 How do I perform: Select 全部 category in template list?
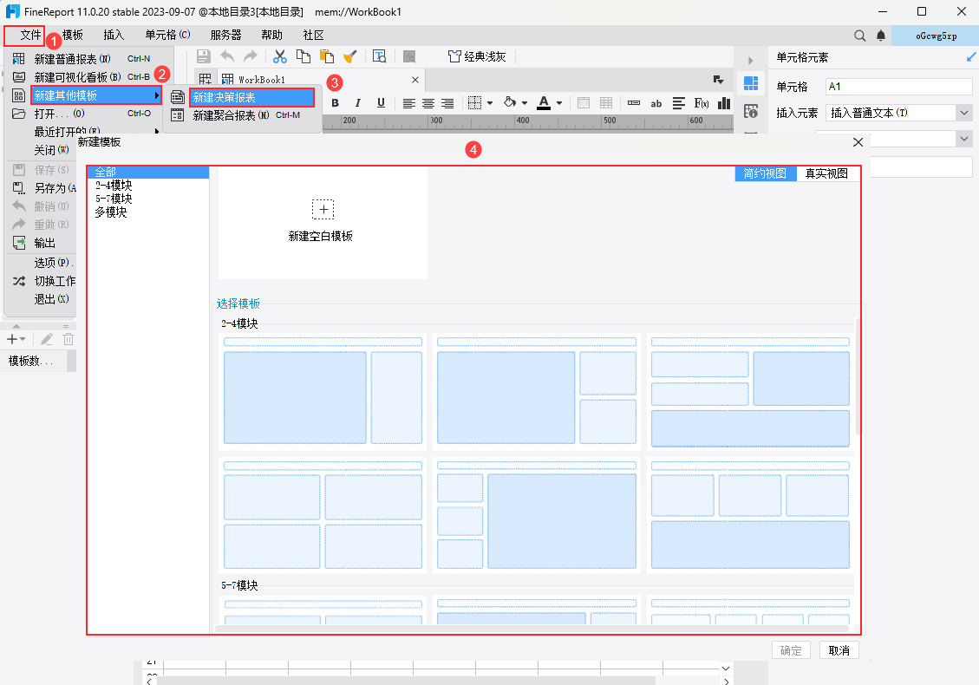[x=148, y=173]
